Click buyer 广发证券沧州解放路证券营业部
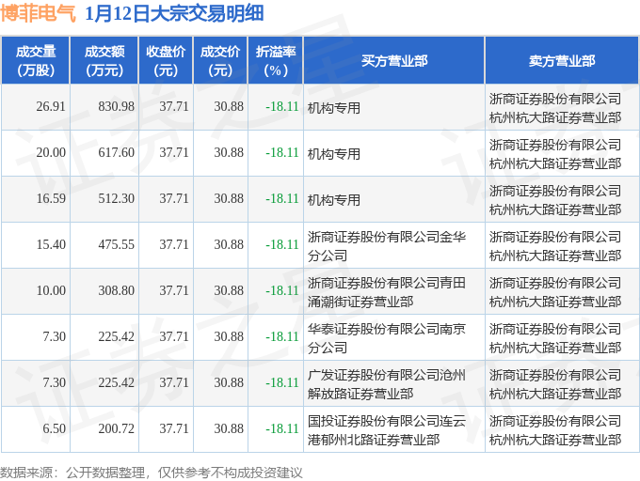 click(387, 384)
